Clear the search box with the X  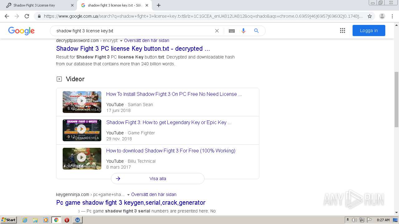point(217,31)
